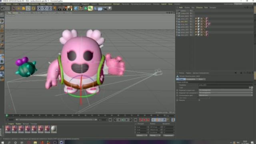The height and width of the screenshot is (144, 256).
Task: Toggle position keyframe recording
Action: pyautogui.click(x=153, y=120)
